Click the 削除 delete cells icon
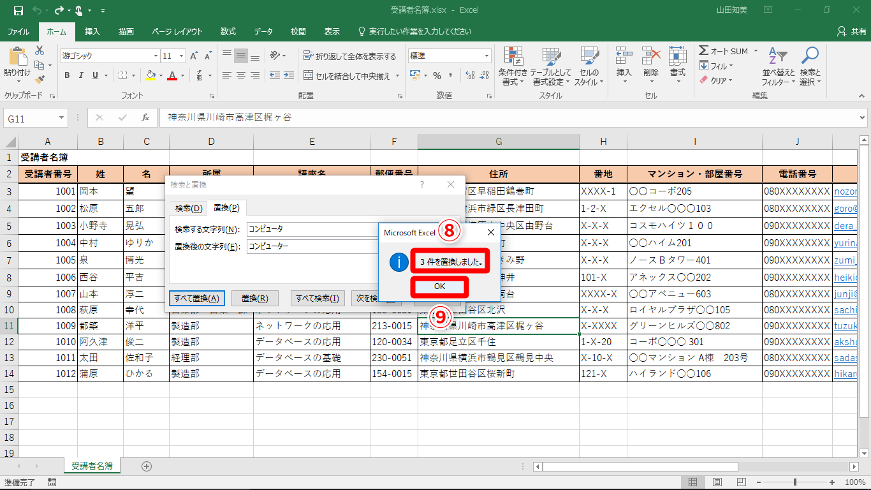The height and width of the screenshot is (490, 871). point(650,56)
